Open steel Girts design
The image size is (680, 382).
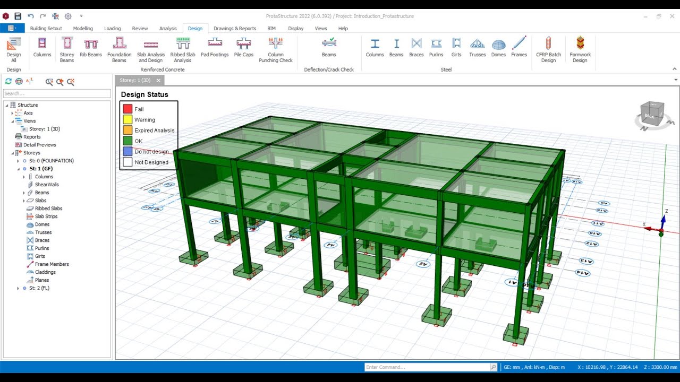pos(456,47)
